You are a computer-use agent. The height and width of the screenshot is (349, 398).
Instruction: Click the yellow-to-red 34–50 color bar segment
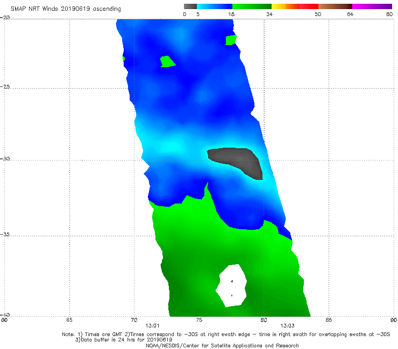point(295,6)
